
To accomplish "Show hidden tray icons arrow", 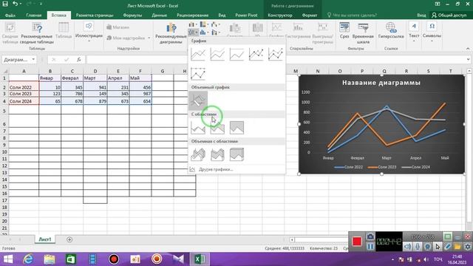I will coord(392,259).
